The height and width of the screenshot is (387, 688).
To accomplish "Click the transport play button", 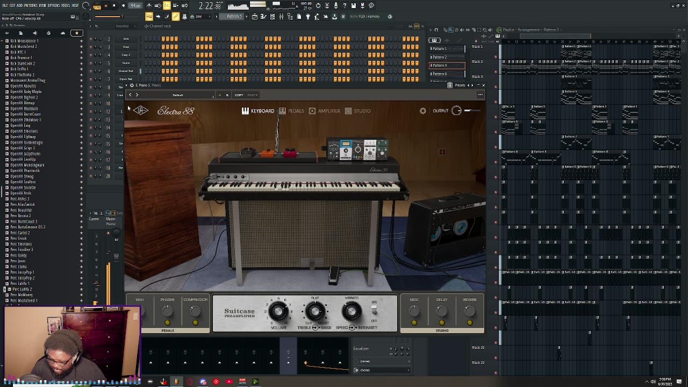I will click(105, 5).
